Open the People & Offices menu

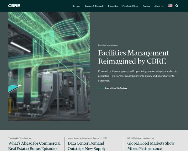point(130,6)
